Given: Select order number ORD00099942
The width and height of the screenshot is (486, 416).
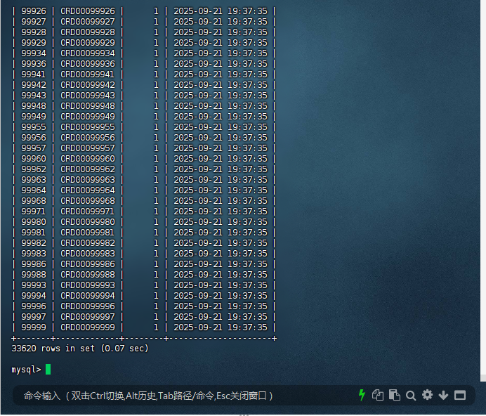Looking at the screenshot, I should point(88,85).
